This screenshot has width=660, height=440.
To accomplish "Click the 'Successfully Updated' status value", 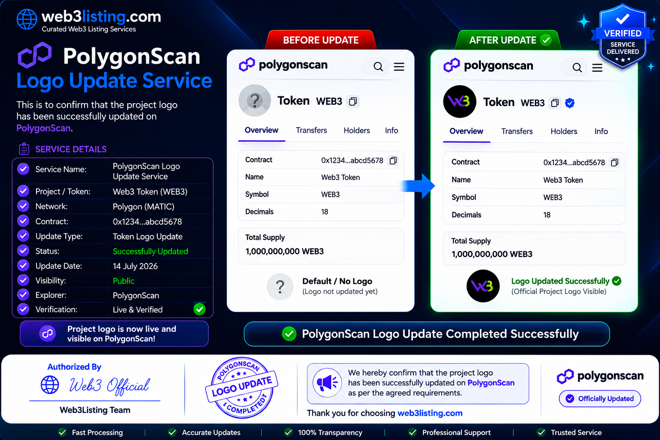I will (x=150, y=251).
